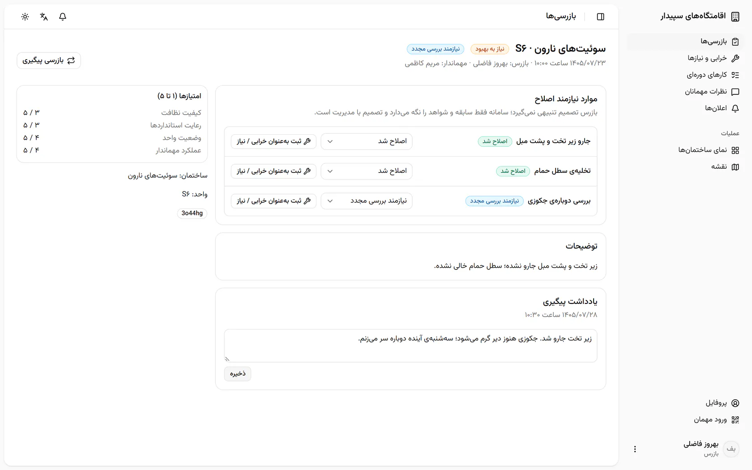Open status dropdown for تخلیه‌ی سطل حمام row
Image resolution: width=752 pixels, height=470 pixels.
tap(367, 171)
